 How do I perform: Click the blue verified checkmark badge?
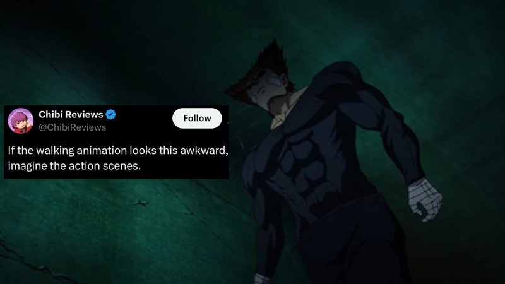click(111, 114)
